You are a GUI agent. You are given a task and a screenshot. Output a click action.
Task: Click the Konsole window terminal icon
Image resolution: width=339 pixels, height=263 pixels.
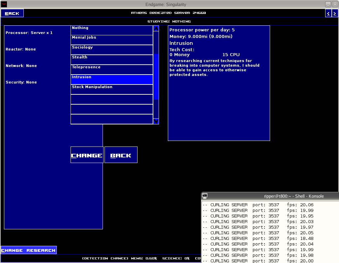[x=205, y=196]
